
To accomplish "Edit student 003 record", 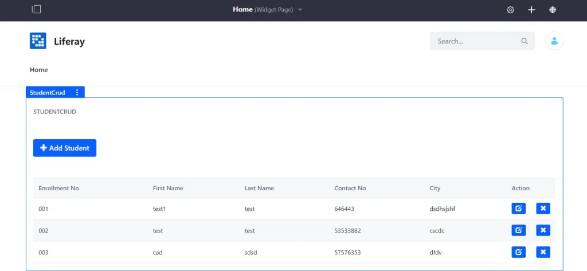I will click(518, 252).
